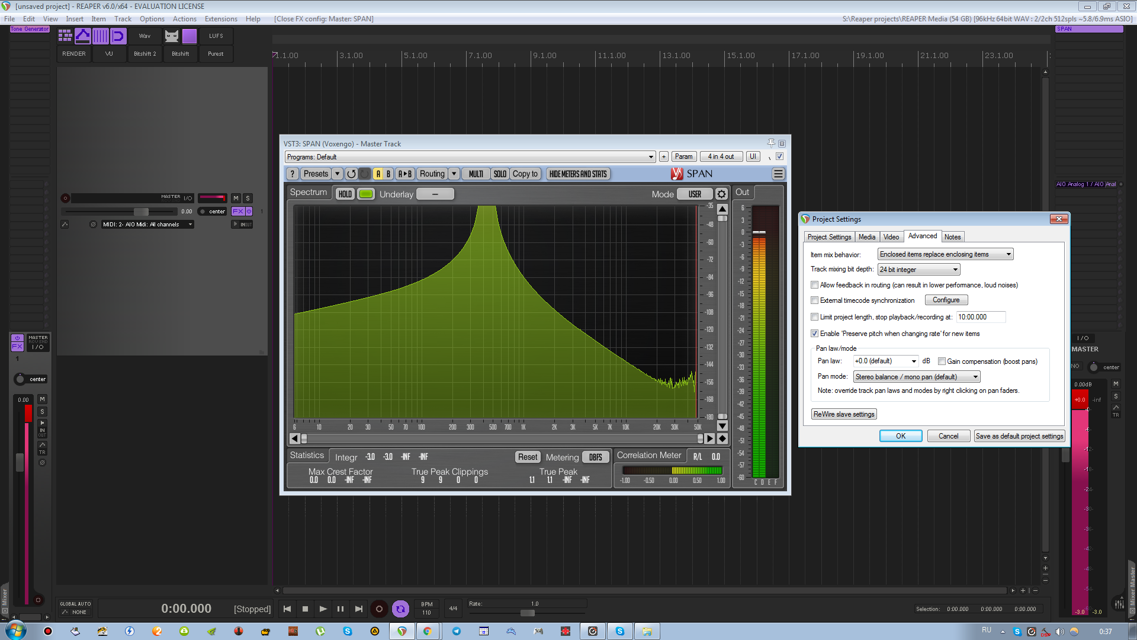Expand Presets dropdown arrow

pyautogui.click(x=337, y=174)
